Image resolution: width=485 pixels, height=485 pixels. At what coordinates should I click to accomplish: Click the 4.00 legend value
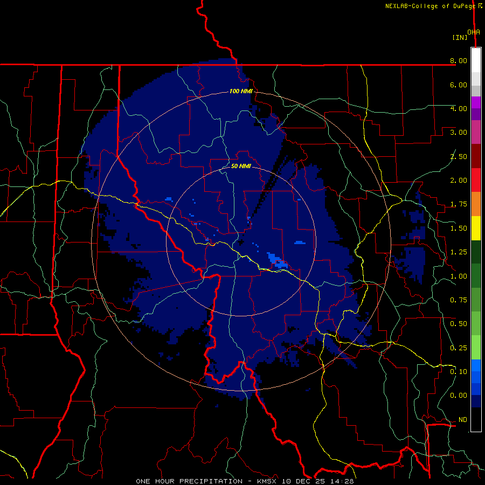[x=459, y=108]
